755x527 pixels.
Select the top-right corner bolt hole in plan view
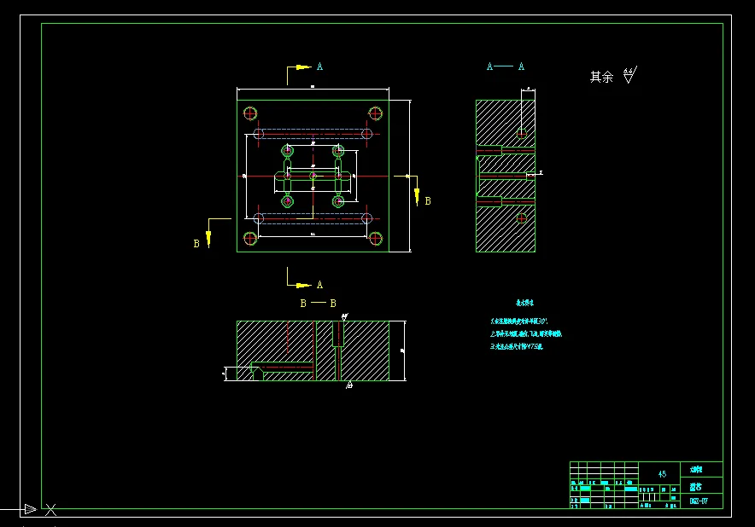pyautogui.click(x=375, y=113)
